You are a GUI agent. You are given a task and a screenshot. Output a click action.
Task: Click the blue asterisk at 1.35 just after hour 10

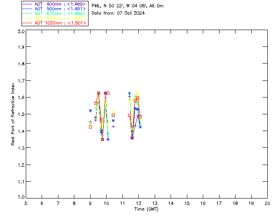click(108, 140)
